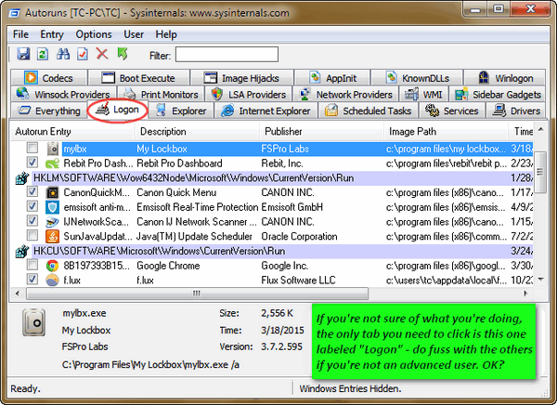Click the horizontal scrollbar right arrow
Image resolution: width=557 pixels, height=405 pixels.
pos(525,294)
